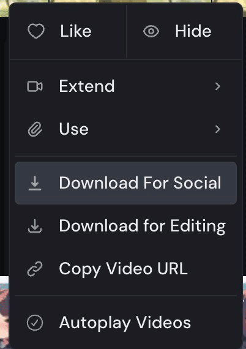Screen dimensions: 246x349
Task: Click the Autoplay Videos label
Action: pos(125,323)
